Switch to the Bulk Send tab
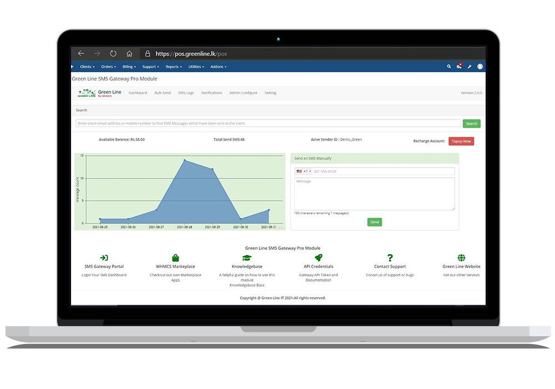 click(163, 93)
